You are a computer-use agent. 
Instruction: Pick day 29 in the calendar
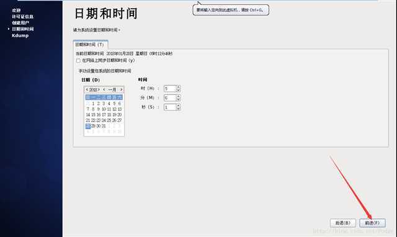[93, 126]
